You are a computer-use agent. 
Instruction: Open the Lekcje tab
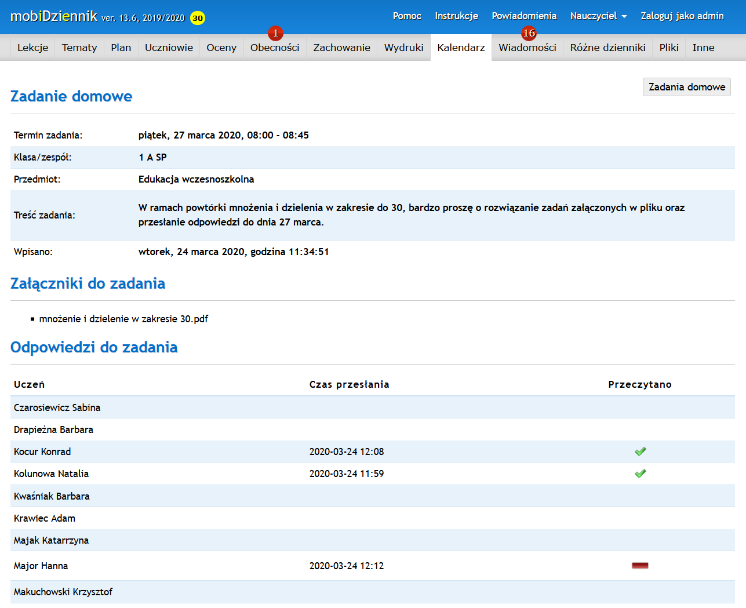point(33,48)
